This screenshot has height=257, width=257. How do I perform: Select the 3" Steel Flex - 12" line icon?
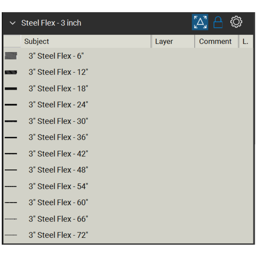(x=11, y=72)
